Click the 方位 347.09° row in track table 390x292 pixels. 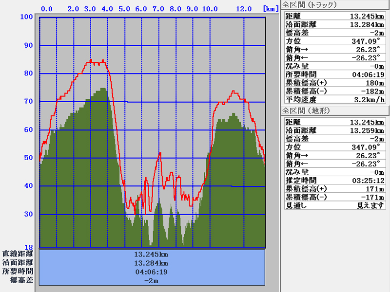(x=334, y=41)
